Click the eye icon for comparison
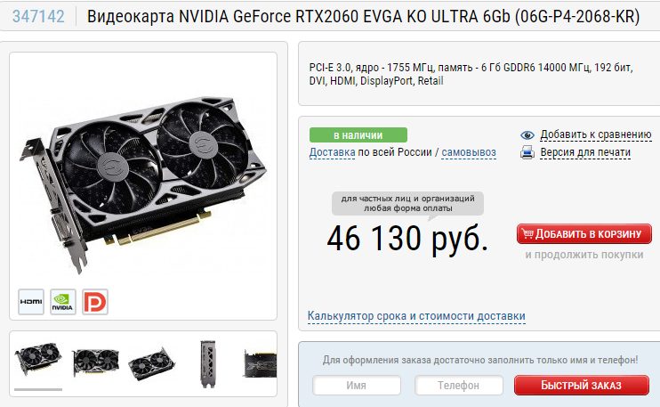The height and width of the screenshot is (407, 660). tap(527, 135)
